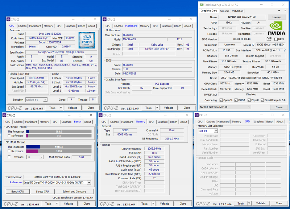Click the GPU-Z title bar app icon
The height and width of the screenshot is (209, 290).
click(202, 5)
